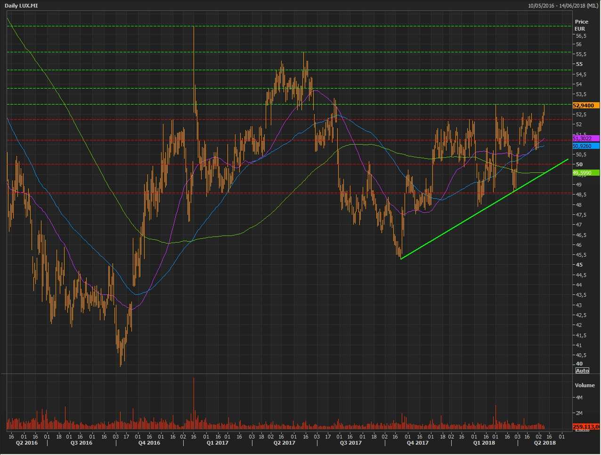Select the topmost green dashed resistance line
The image size is (601, 455).
283,26
